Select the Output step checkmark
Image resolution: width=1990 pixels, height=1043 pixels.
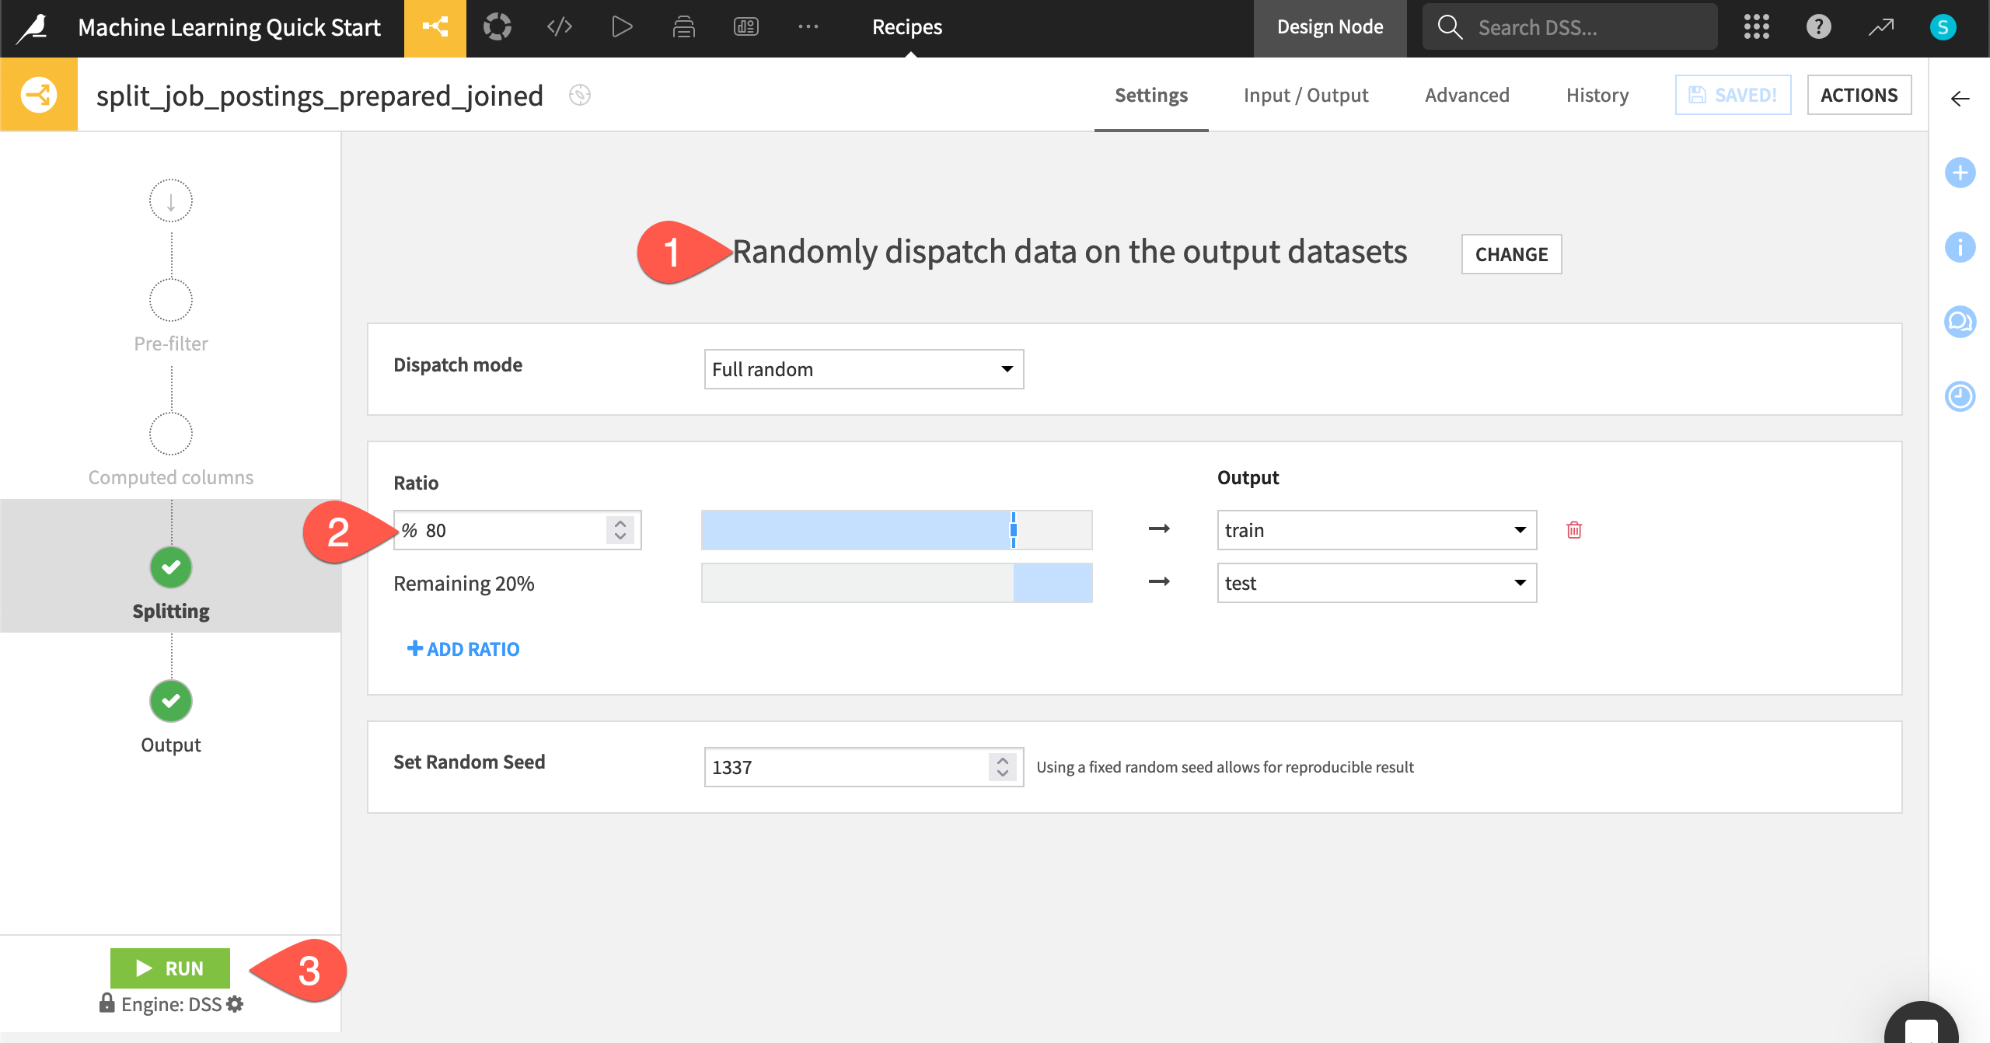[x=170, y=701]
